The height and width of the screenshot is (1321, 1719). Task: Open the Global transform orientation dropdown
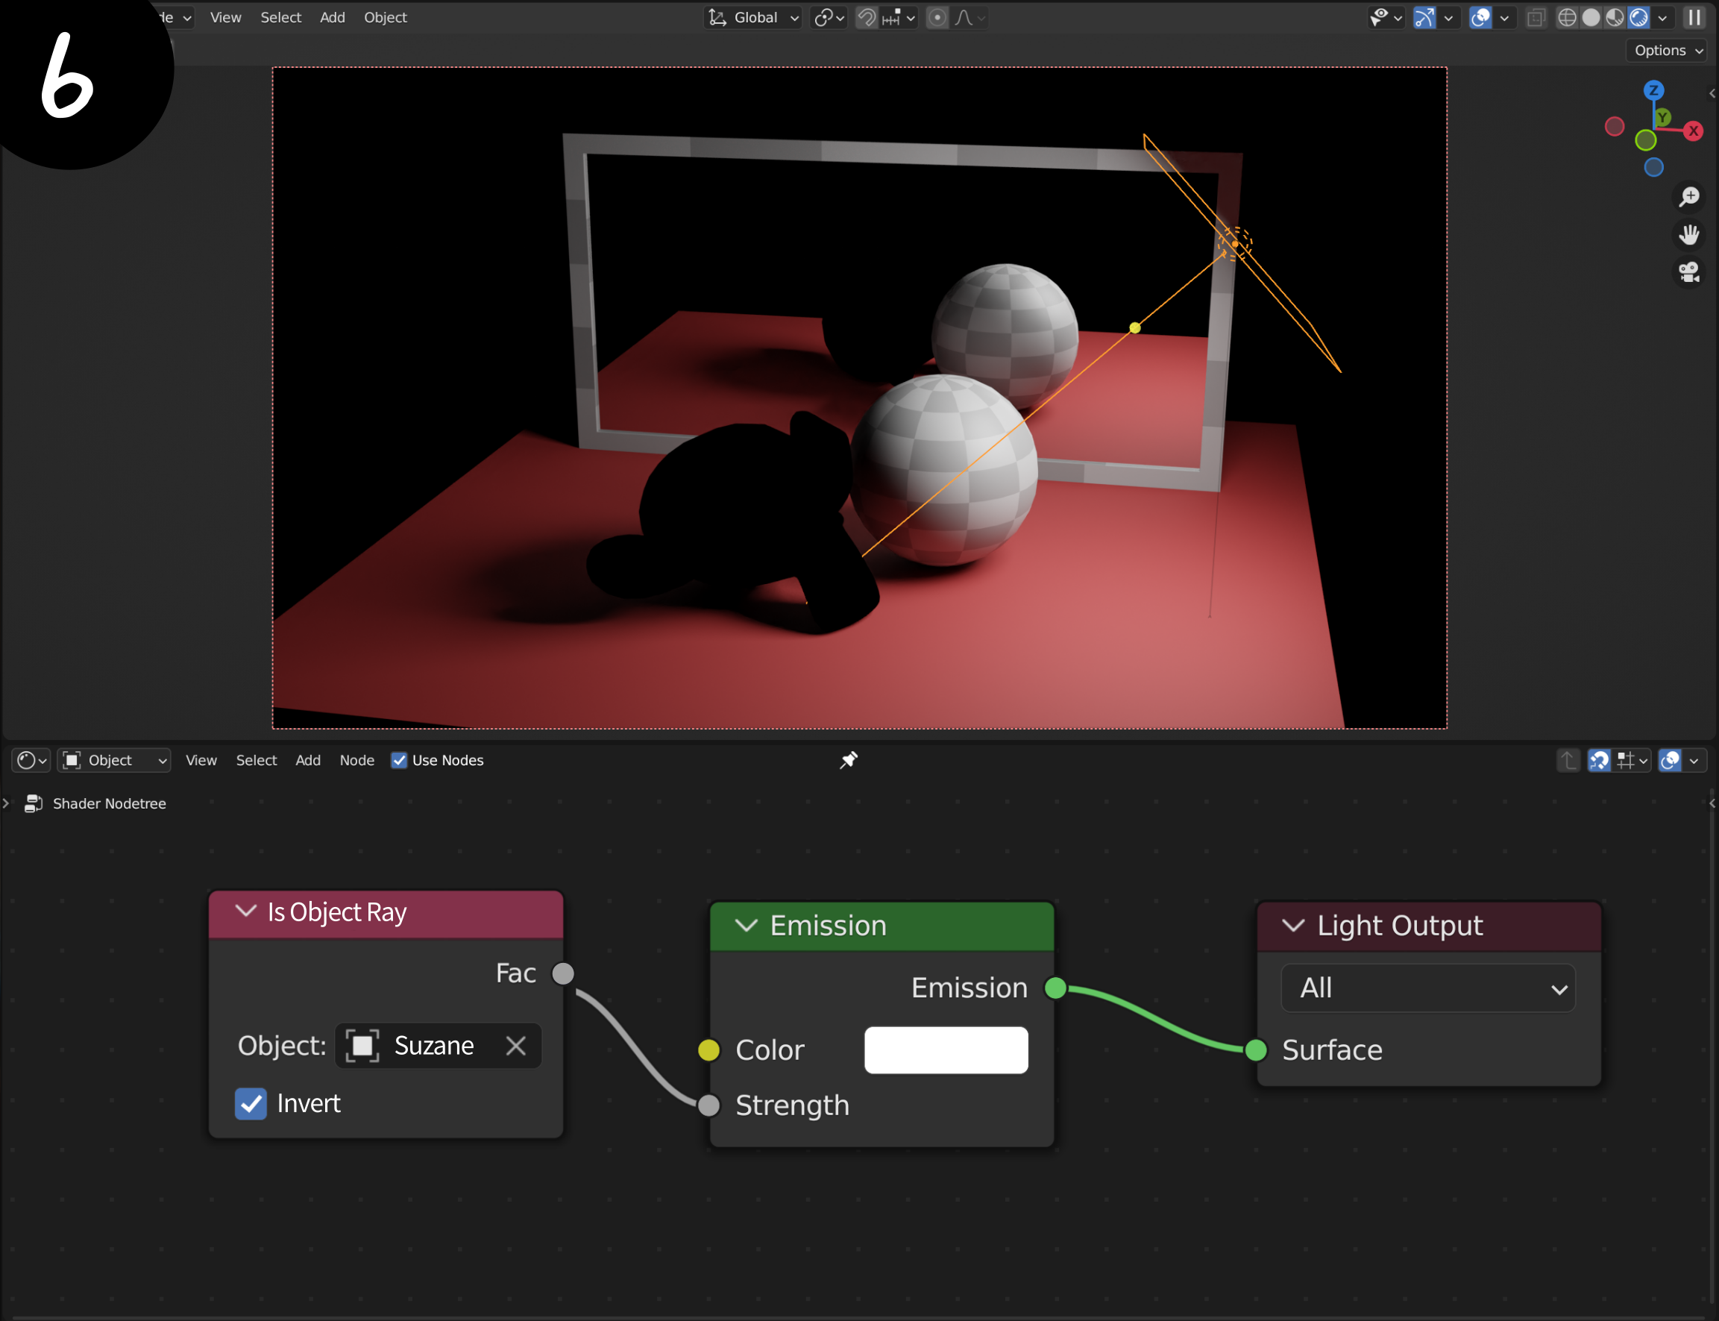[x=753, y=17]
